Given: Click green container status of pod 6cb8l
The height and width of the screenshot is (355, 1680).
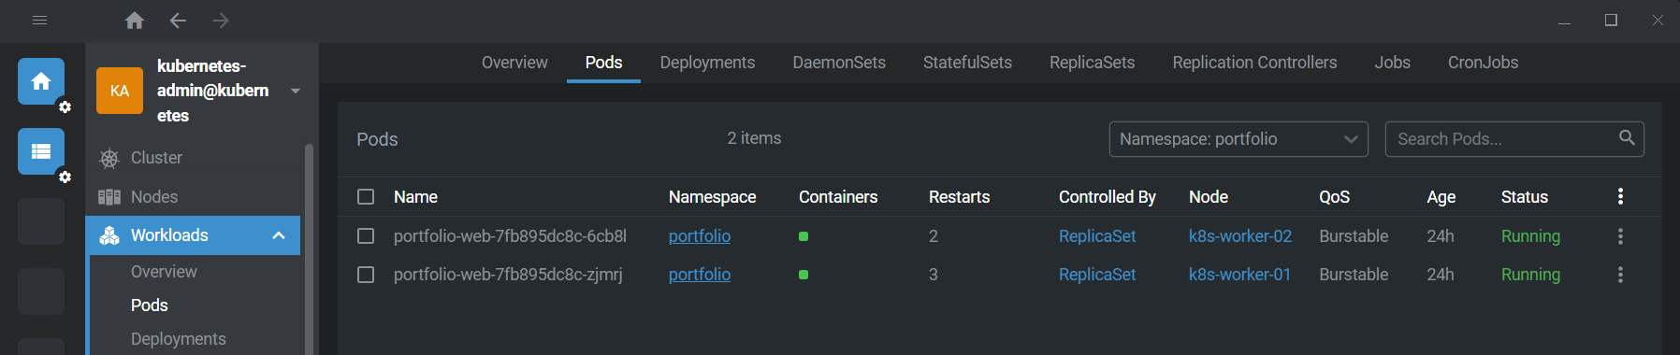Looking at the screenshot, I should coord(804,236).
